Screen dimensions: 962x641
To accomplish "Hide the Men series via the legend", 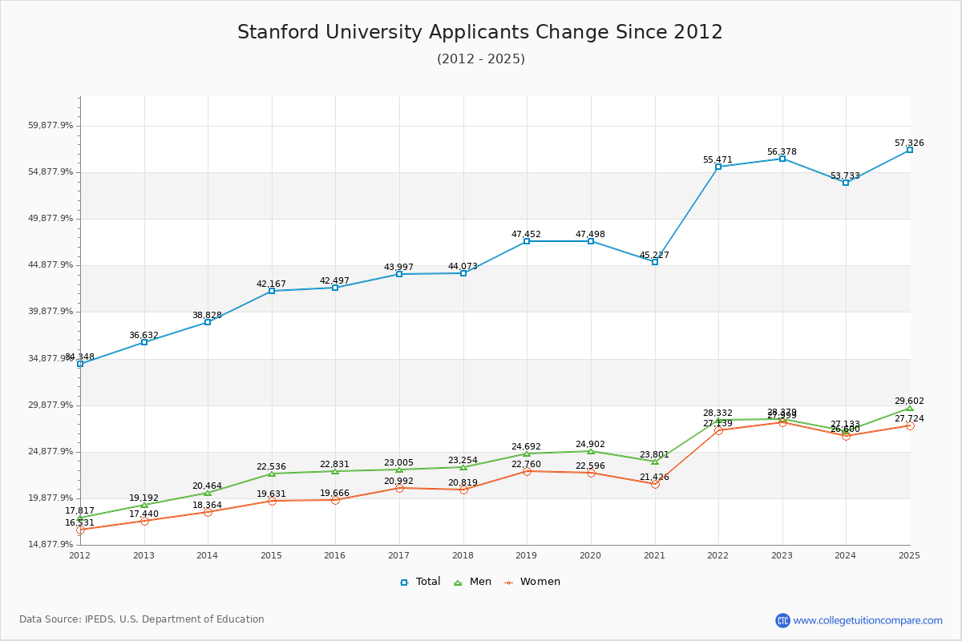I will coord(475,582).
